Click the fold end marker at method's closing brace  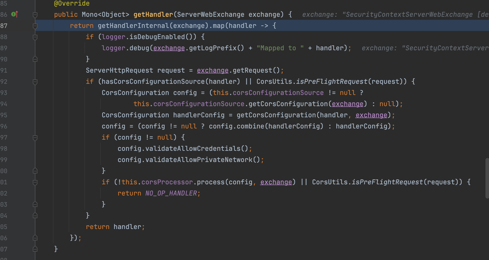[x=35, y=249]
